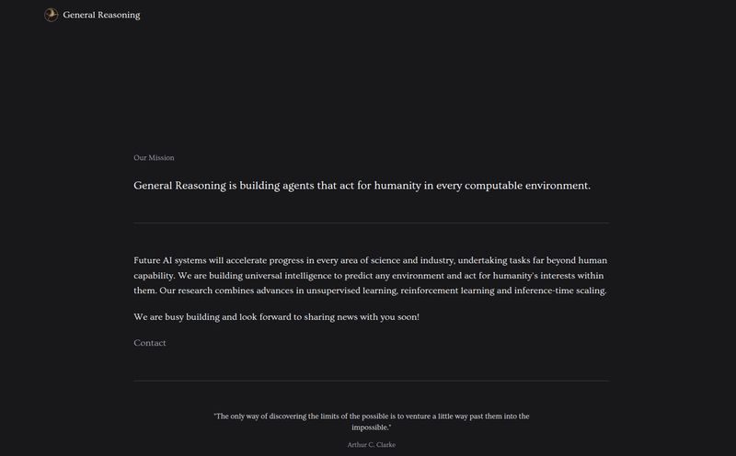Open the General Reasoning home link text
The height and width of the screenshot is (456, 736).
pyautogui.click(x=101, y=15)
